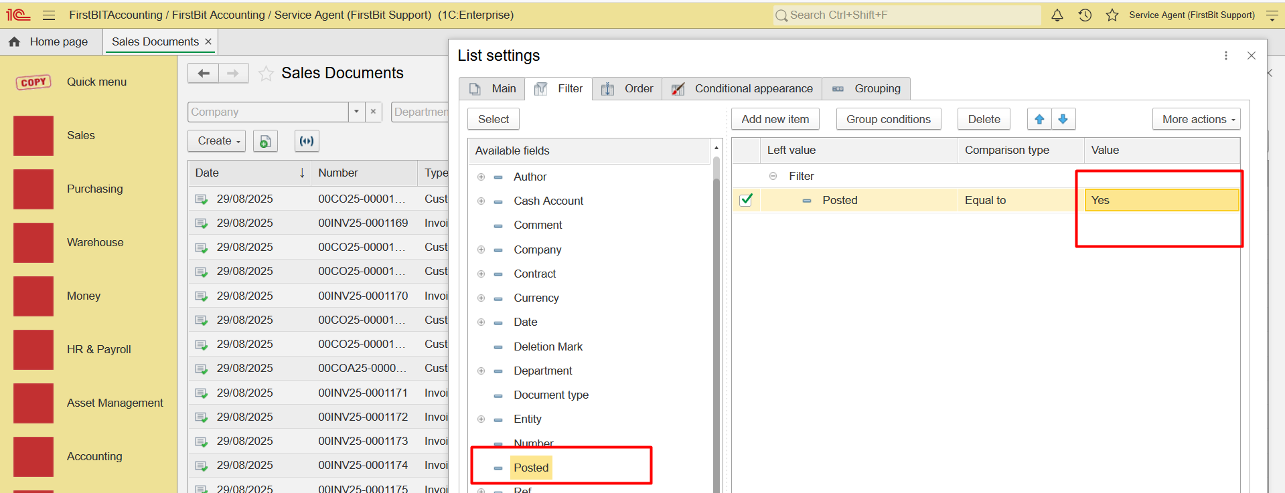The width and height of the screenshot is (1285, 493).
Task: Click Group conditions button
Action: tap(889, 119)
